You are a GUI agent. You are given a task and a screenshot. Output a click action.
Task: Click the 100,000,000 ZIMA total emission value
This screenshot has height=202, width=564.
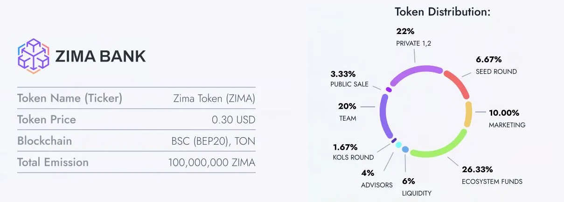pyautogui.click(x=212, y=162)
